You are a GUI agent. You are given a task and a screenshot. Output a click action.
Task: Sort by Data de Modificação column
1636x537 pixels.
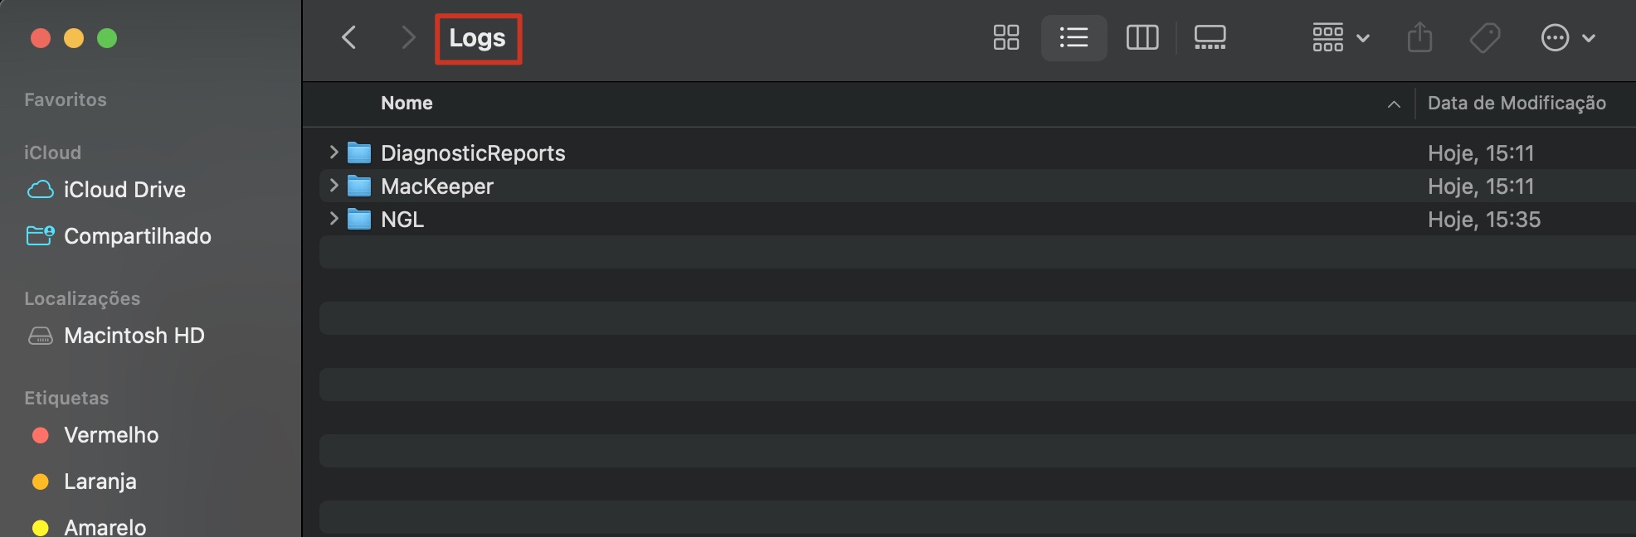(1516, 103)
